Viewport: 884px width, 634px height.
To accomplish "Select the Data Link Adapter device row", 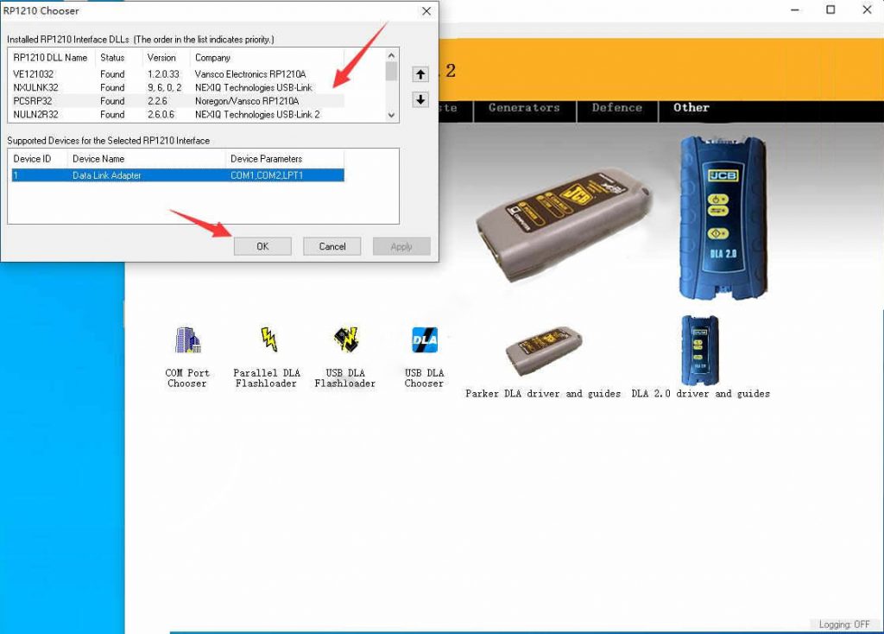I will 178,175.
